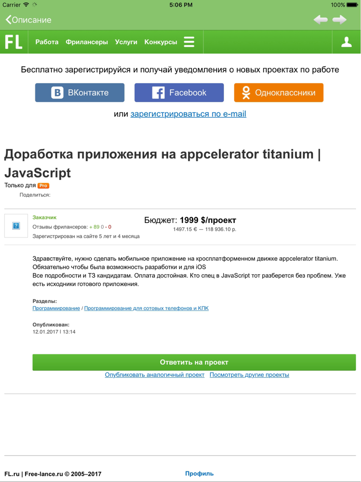
Task: Open the Работа menu item
Action: pyautogui.click(x=47, y=42)
